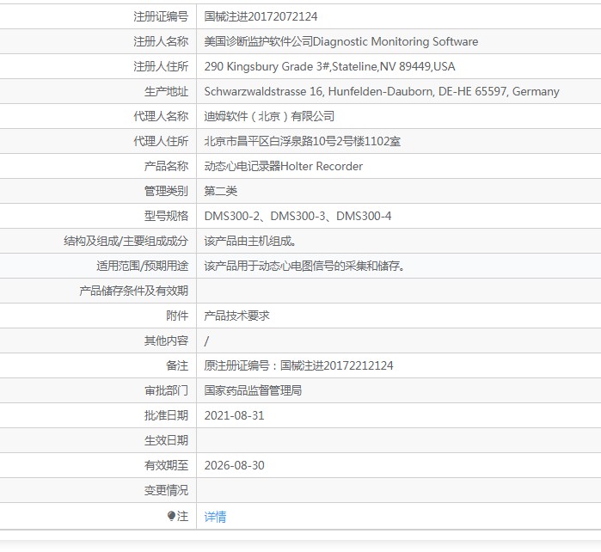
Task: Click the 代理人名称 label
Action: tap(161, 116)
